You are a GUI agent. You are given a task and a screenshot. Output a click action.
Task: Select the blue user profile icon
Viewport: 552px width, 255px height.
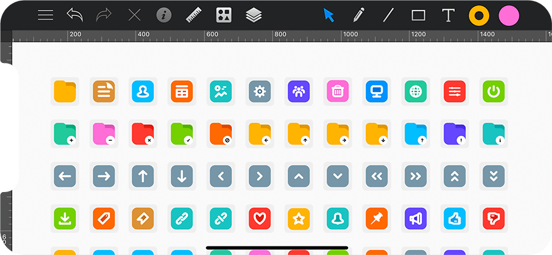tap(143, 91)
